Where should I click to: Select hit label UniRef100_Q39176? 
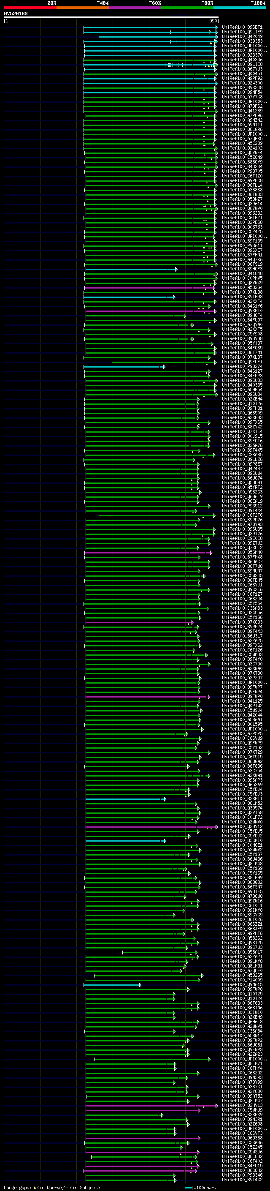[x=242, y=534]
